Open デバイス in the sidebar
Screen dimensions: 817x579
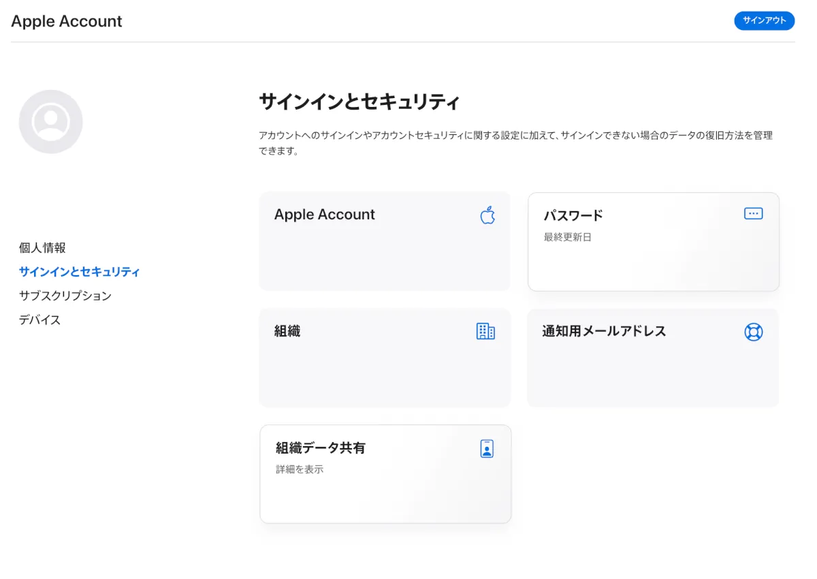point(40,319)
